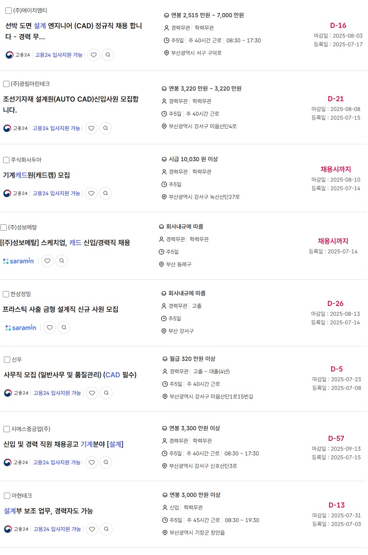Screen dimensions: 368x555
Task: Open 프라스틱 사출 금형 설계직 posting title
Action: click(x=60, y=309)
